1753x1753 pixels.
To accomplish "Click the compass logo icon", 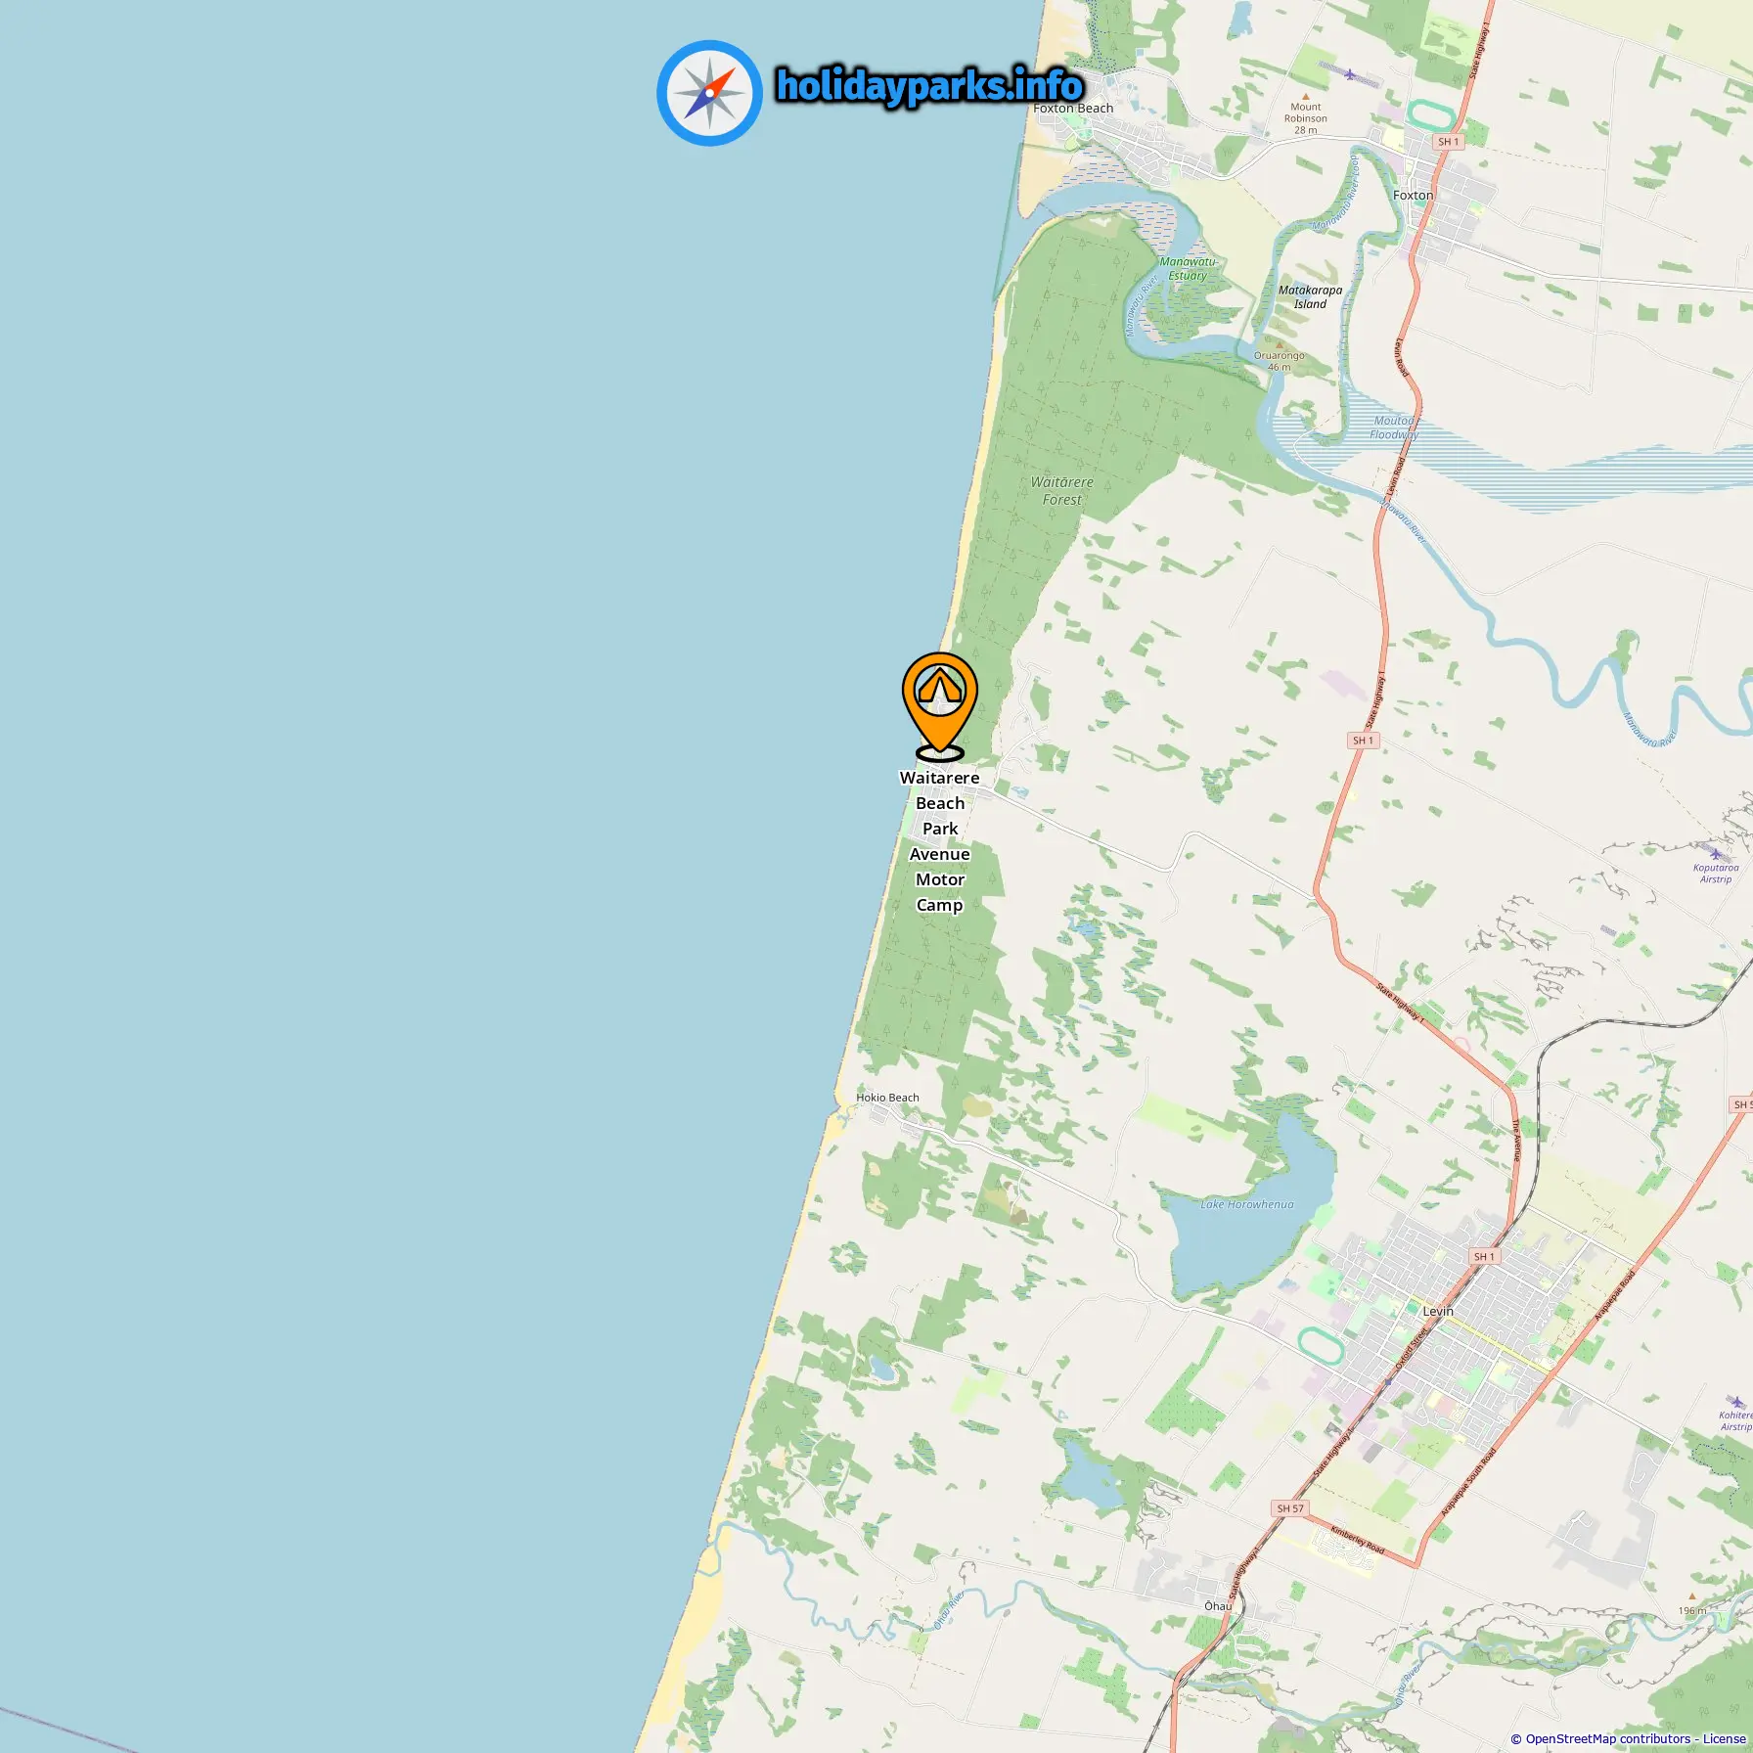I will click(709, 93).
